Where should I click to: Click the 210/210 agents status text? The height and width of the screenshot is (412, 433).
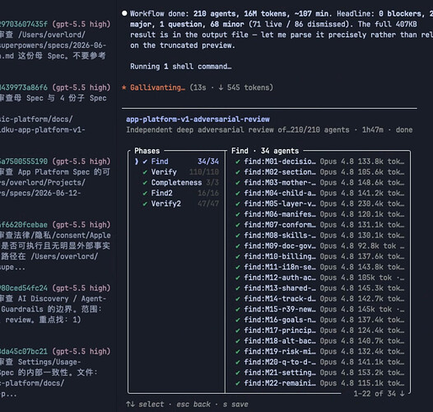[x=319, y=129]
